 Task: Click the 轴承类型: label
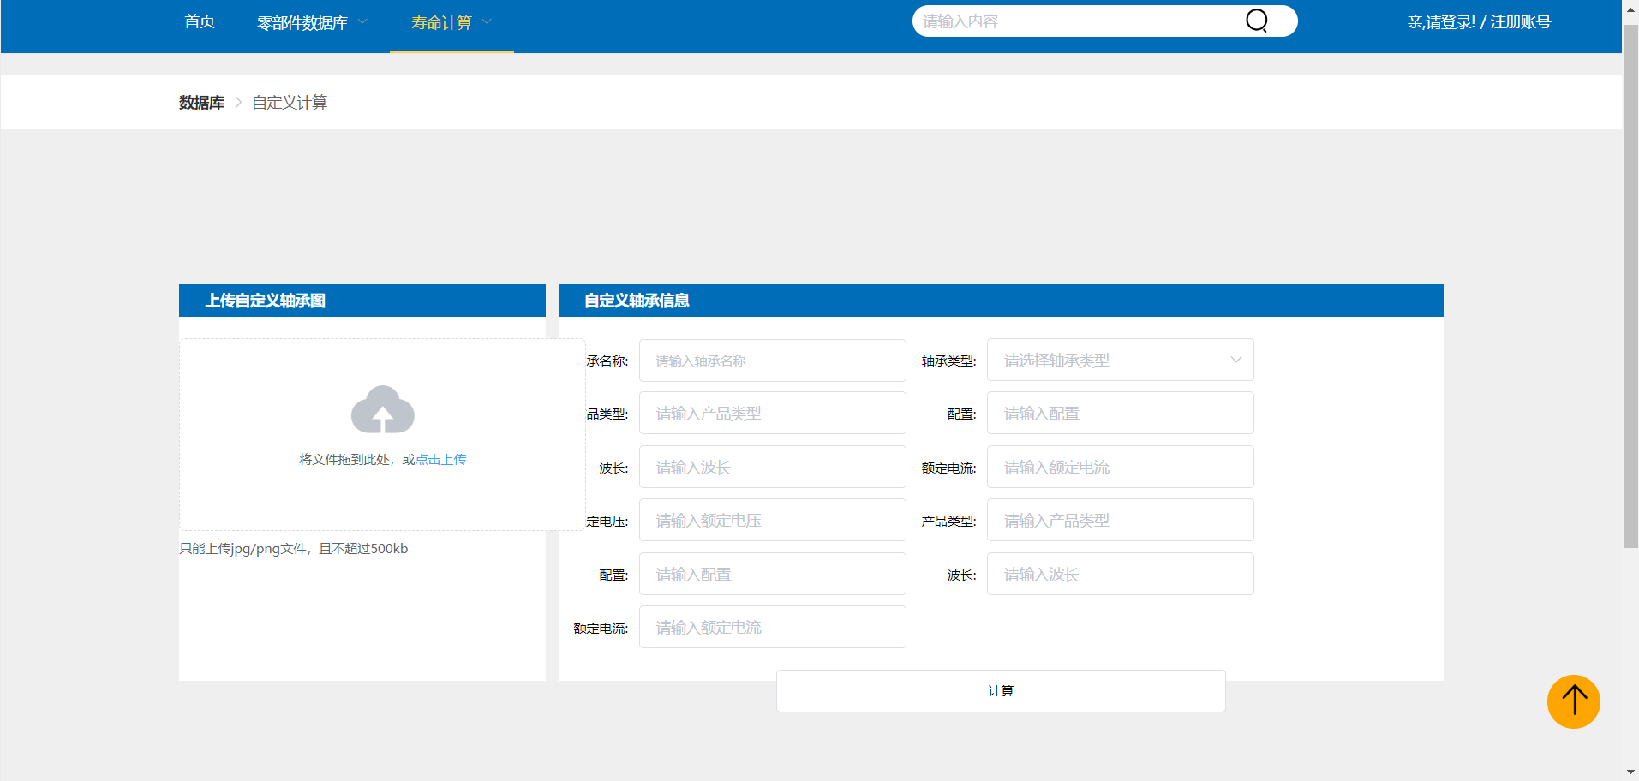tap(948, 361)
